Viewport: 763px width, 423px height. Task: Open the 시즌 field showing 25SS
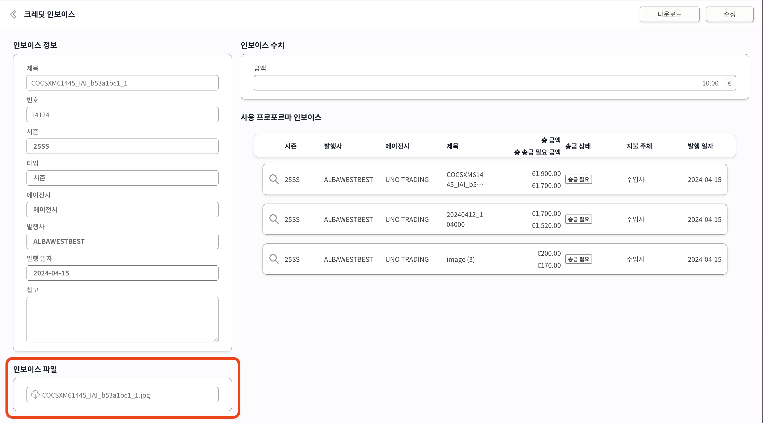click(x=122, y=146)
